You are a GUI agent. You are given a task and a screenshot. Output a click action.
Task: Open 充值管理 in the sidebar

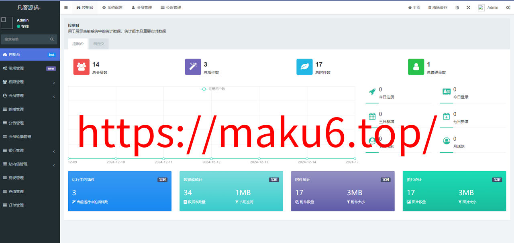coord(30,191)
